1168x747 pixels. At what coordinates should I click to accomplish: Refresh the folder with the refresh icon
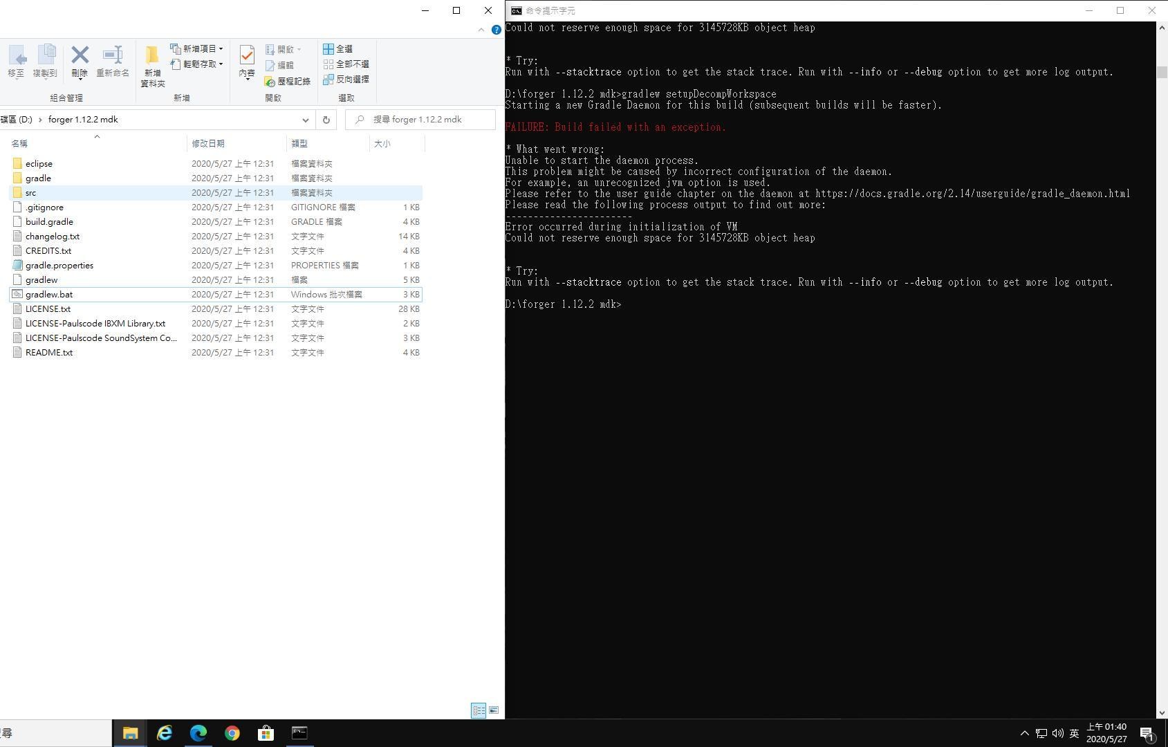326,119
